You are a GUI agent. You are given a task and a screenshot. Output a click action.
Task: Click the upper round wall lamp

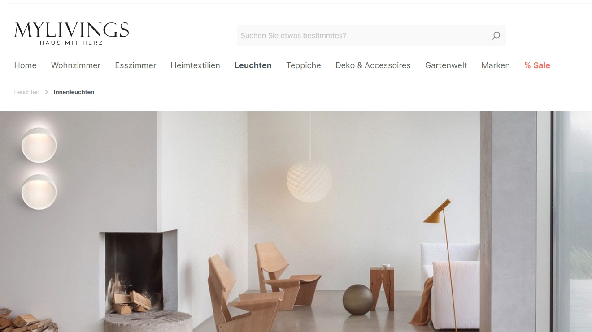click(39, 144)
